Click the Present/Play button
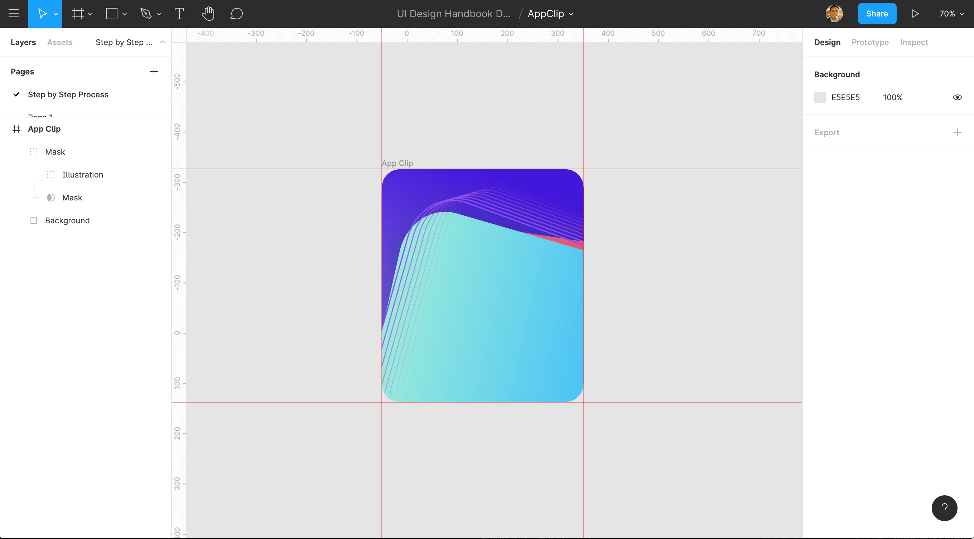 (x=915, y=13)
